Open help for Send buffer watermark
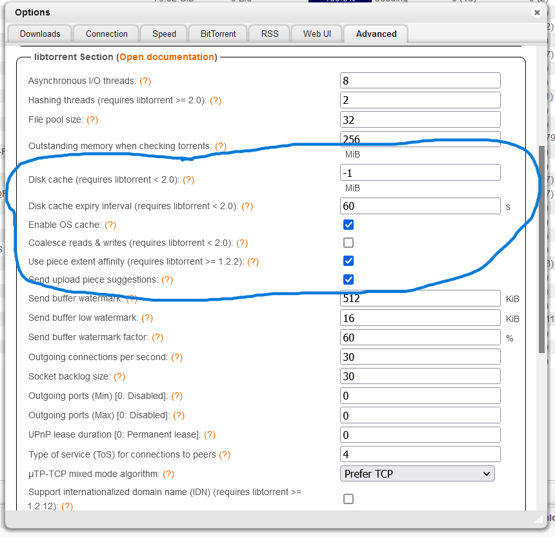Image resolution: width=555 pixels, height=537 pixels. (131, 298)
